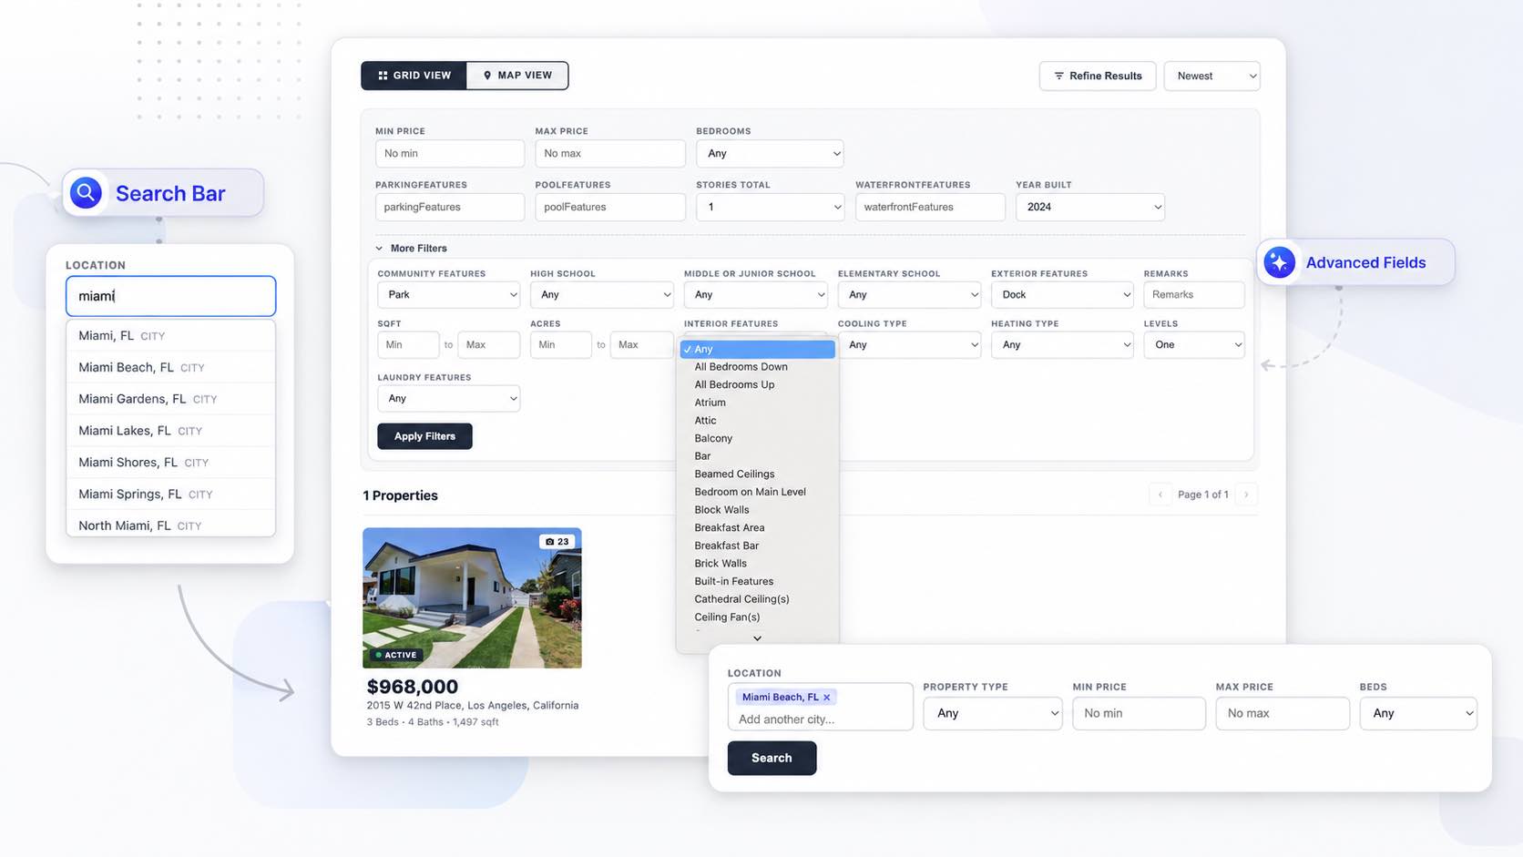Click the Remarks input field

(x=1194, y=294)
